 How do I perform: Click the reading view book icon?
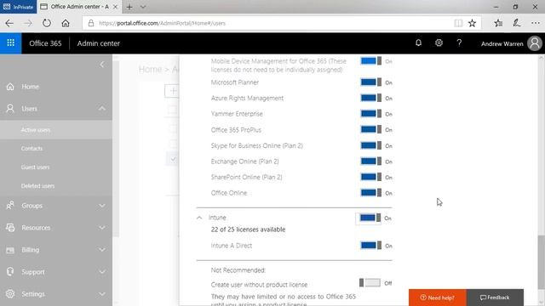click(458, 23)
